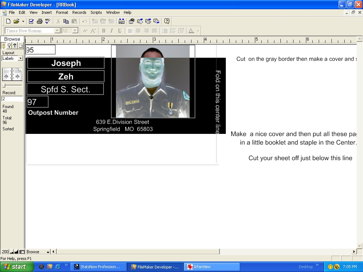
Task: Select align left text icon
Action: [130, 31]
